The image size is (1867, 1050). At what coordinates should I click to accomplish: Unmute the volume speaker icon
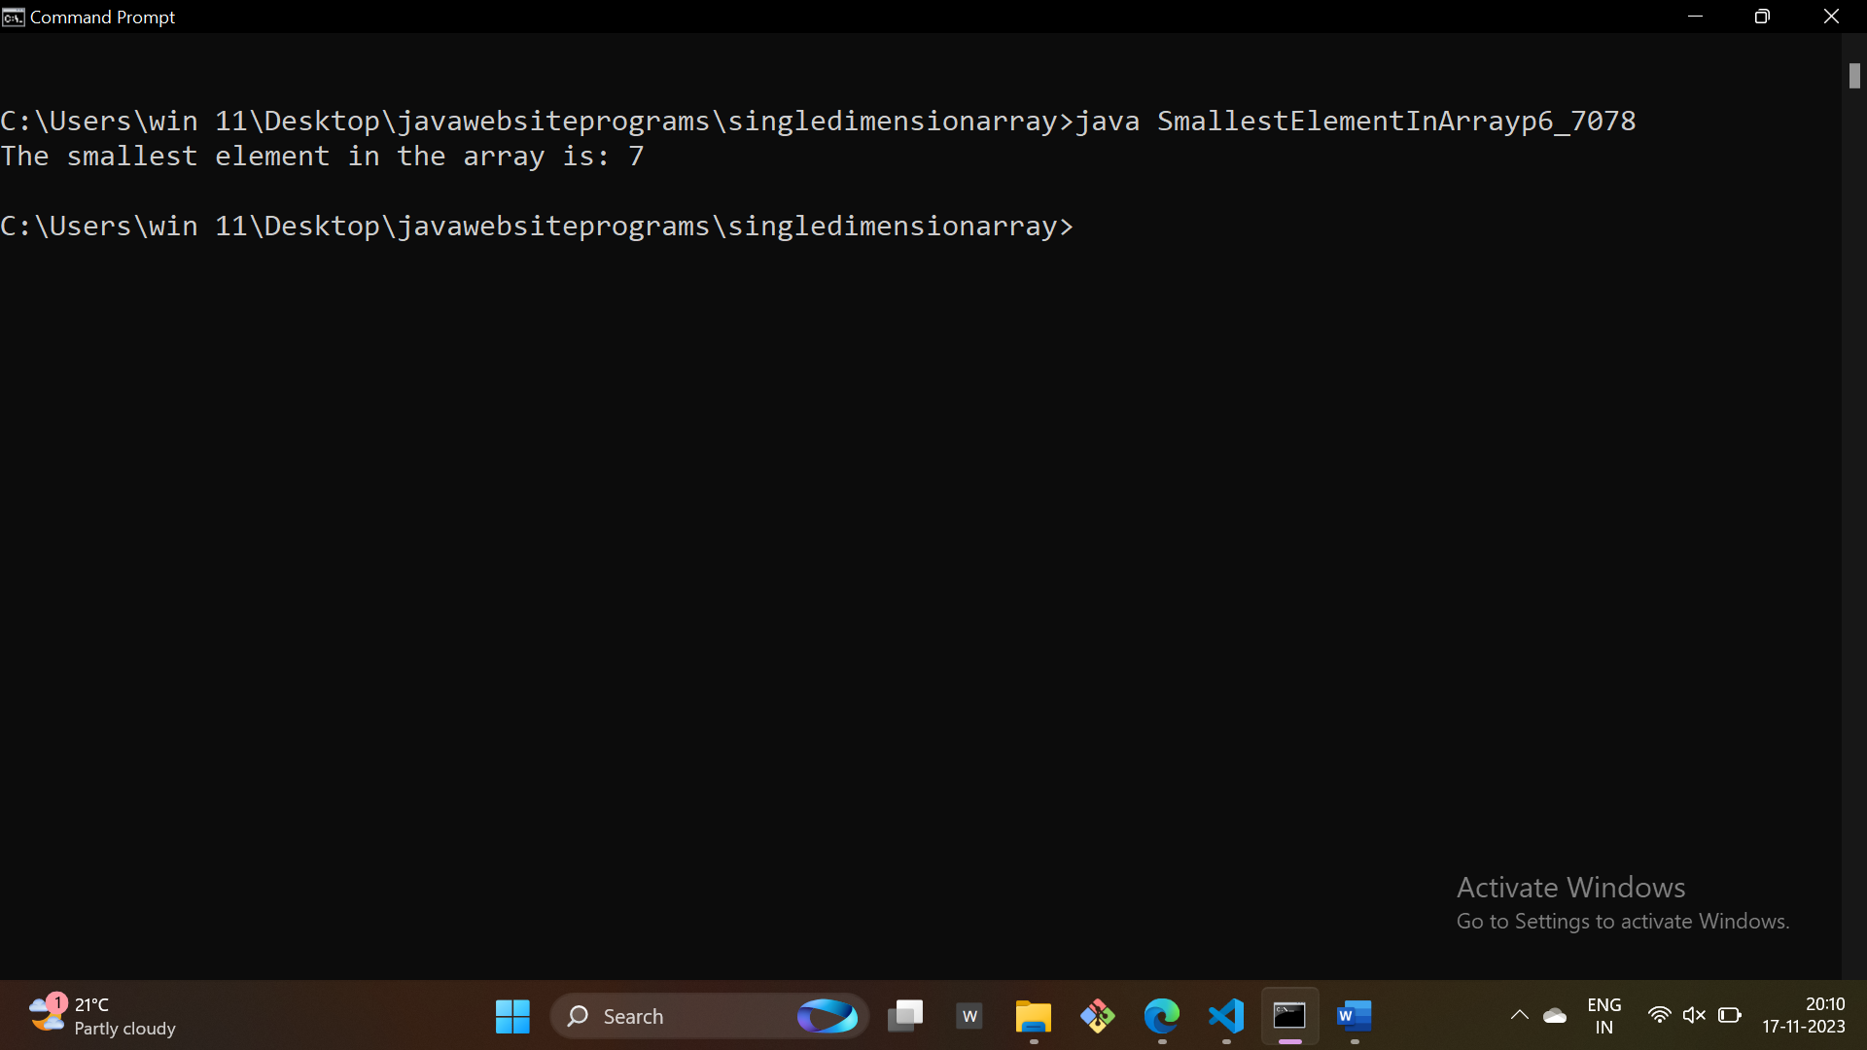coord(1694,1016)
